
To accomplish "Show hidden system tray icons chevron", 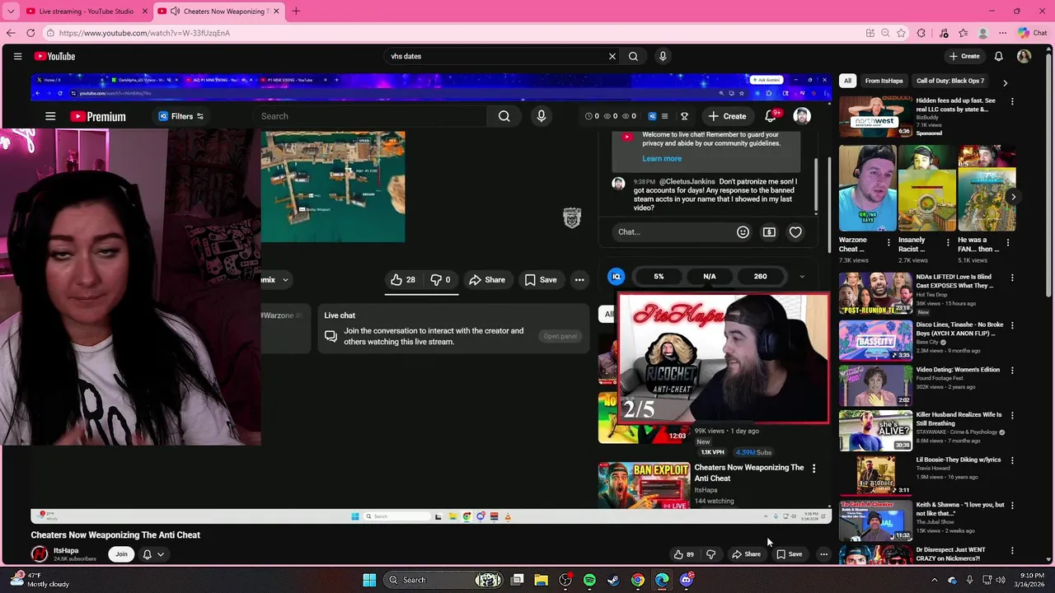I will (x=935, y=580).
